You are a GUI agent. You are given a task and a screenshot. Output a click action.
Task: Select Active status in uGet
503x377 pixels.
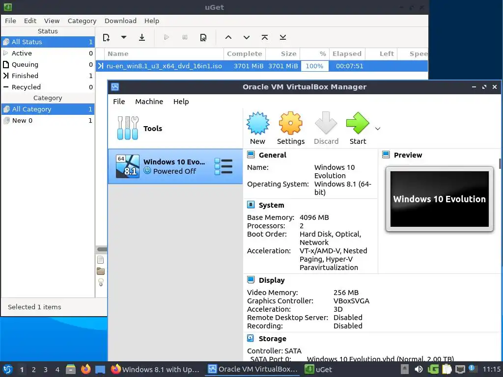coord(48,53)
